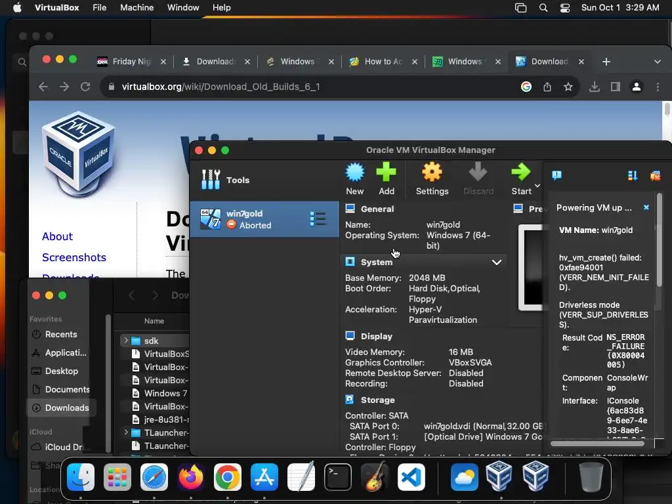Open Control Center in menu bar
The height and width of the screenshot is (504, 672).
coord(565,8)
